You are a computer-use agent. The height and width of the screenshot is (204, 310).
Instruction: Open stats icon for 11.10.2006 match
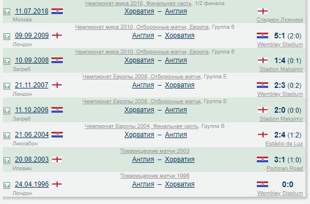pyautogui.click(x=7, y=111)
